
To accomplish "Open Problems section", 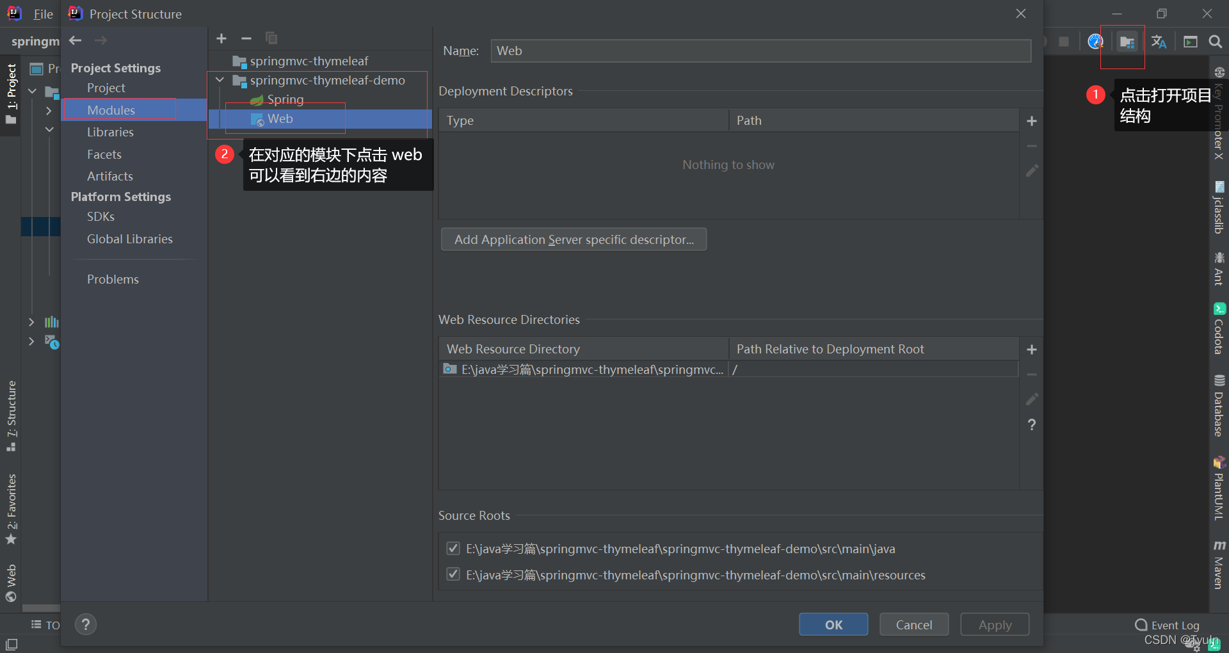I will (113, 279).
